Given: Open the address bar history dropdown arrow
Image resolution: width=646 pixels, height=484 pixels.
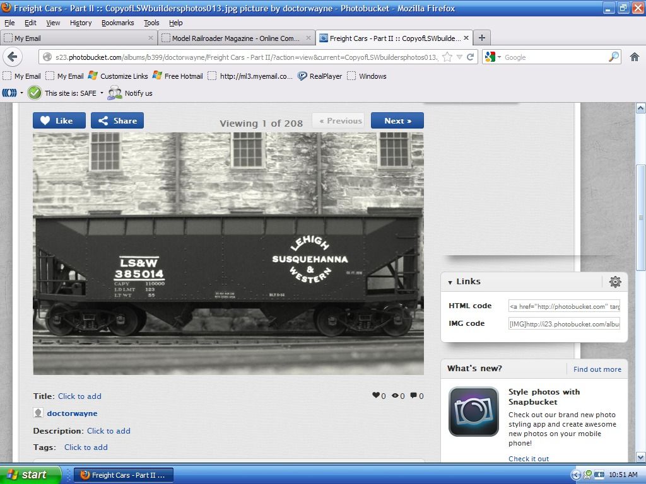Looking at the screenshot, I should click(x=459, y=57).
